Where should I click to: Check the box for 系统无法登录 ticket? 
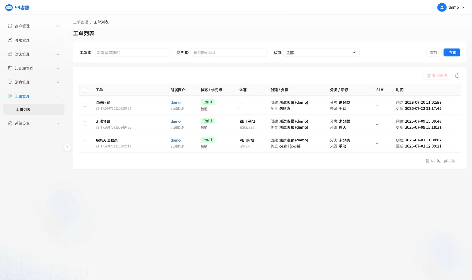pos(85,142)
